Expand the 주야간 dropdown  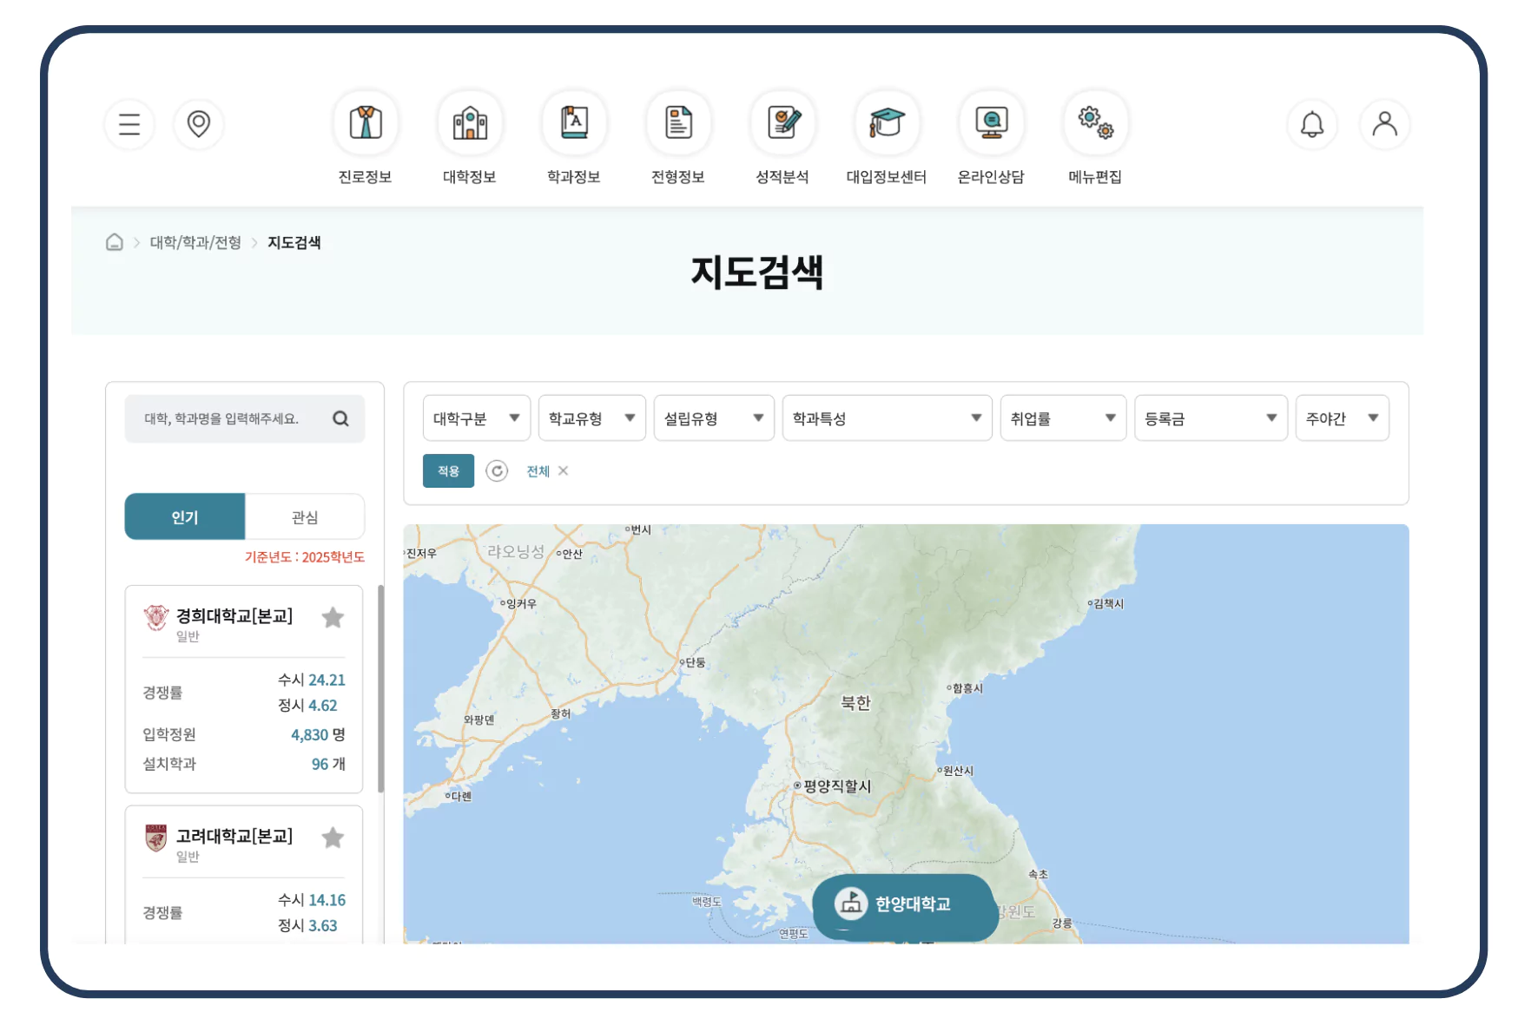point(1343,418)
